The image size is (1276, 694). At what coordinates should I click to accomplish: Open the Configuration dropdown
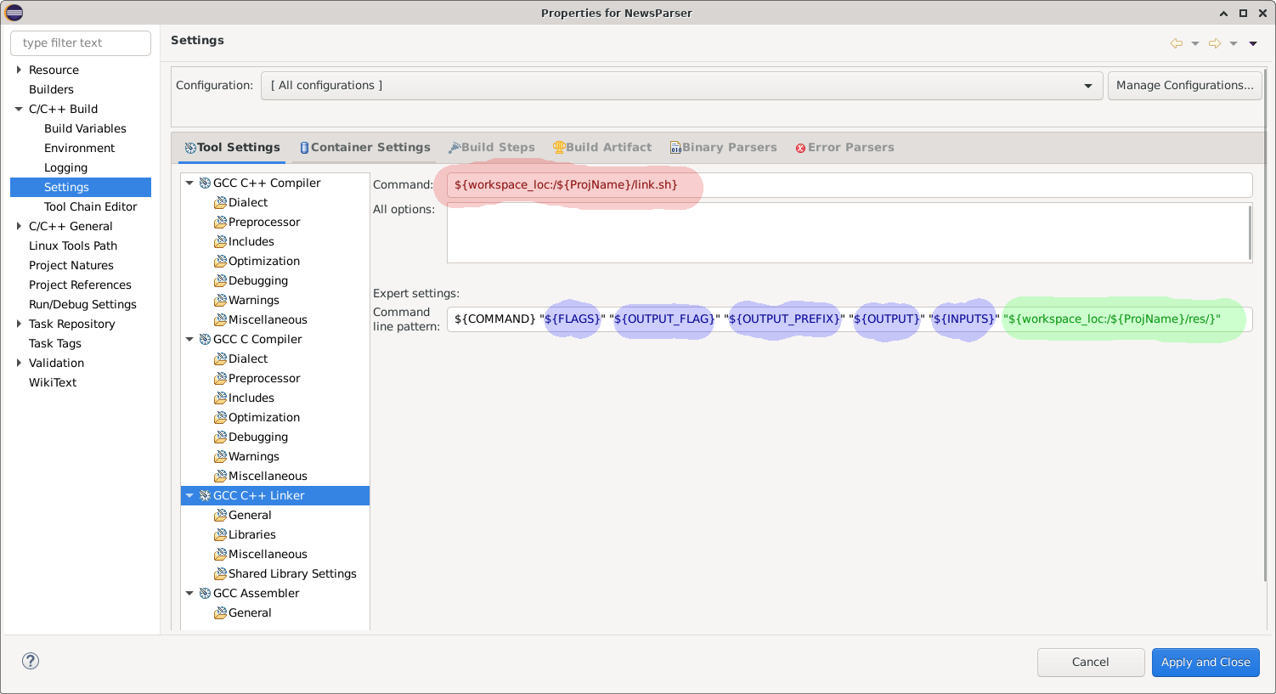681,86
